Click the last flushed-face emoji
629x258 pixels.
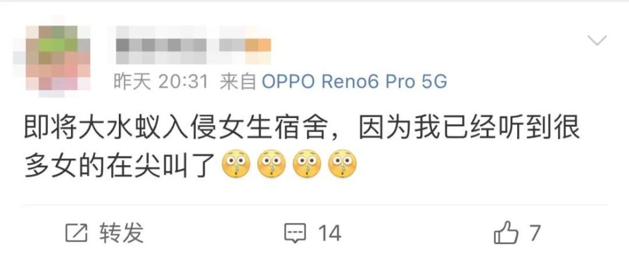(342, 164)
